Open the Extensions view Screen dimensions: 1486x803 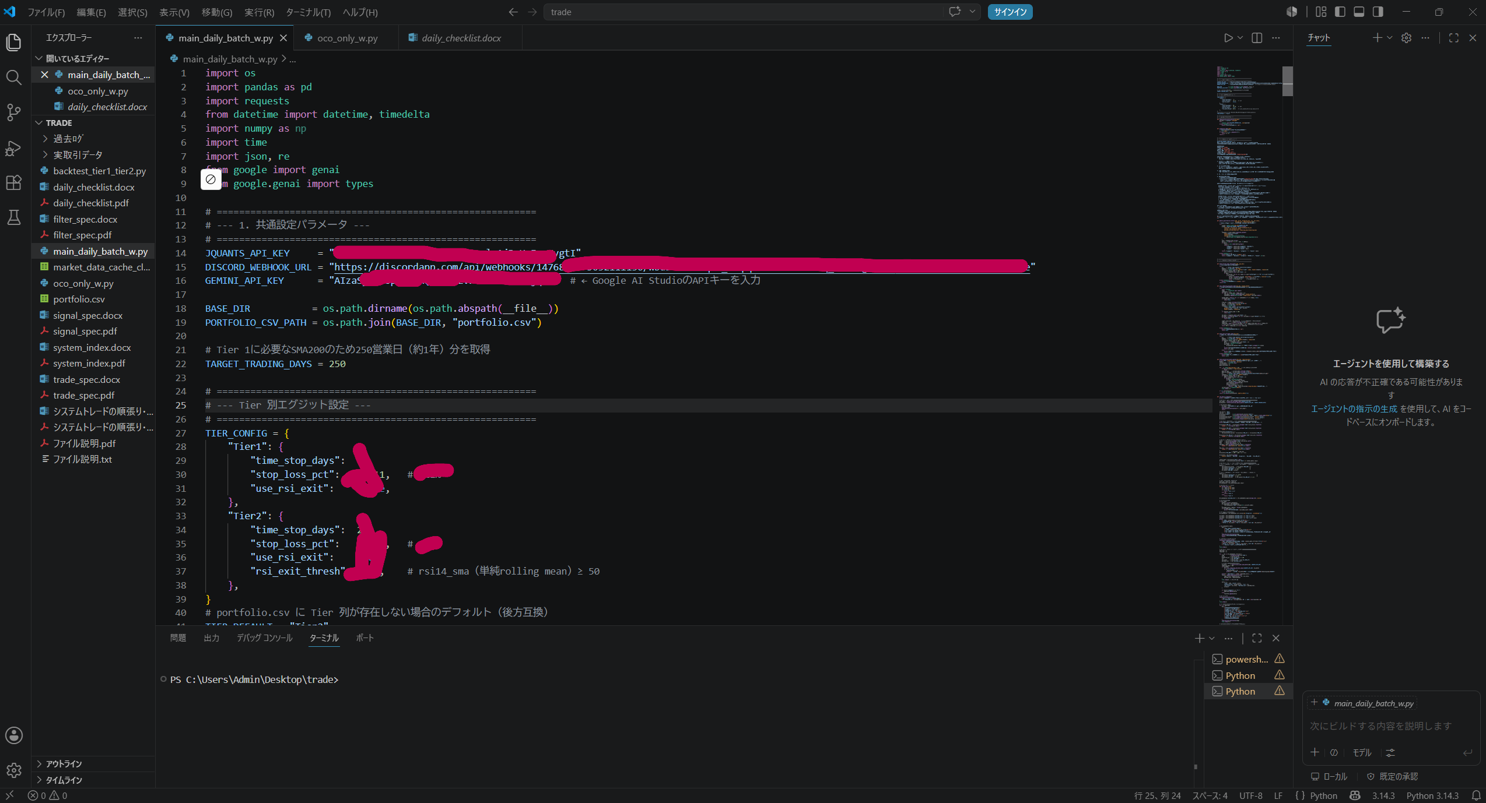coord(13,183)
